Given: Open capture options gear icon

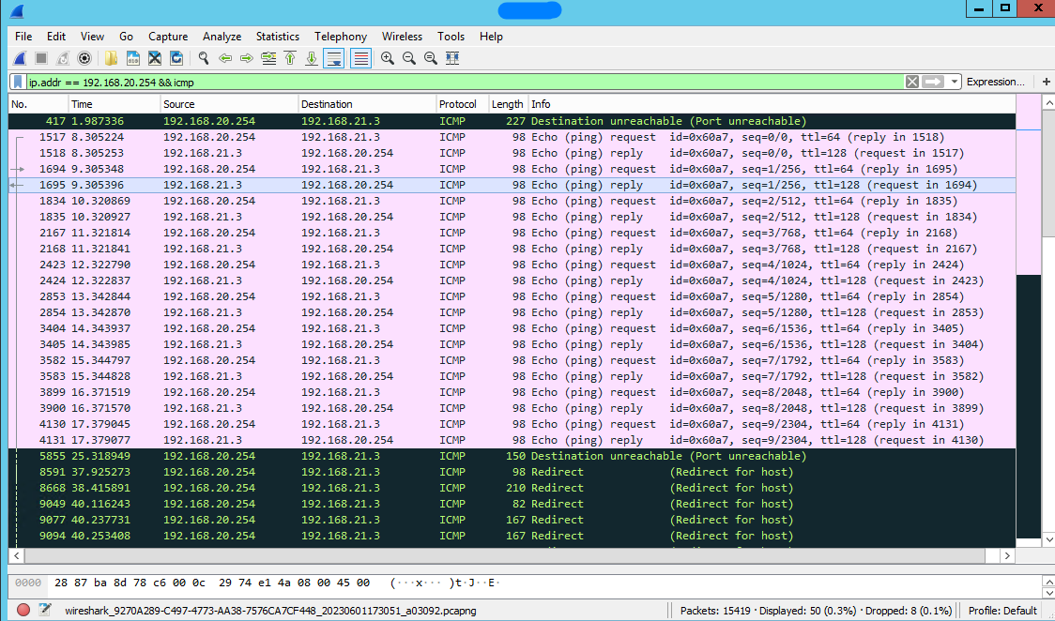Looking at the screenshot, I should click(x=84, y=58).
